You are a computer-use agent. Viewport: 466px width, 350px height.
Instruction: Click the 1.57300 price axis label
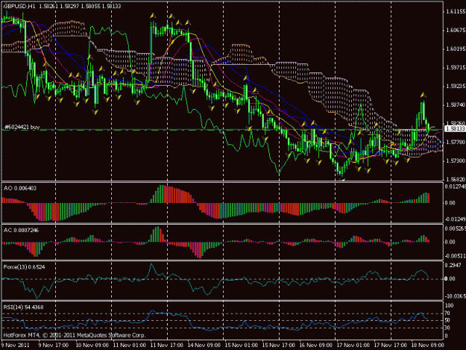456,161
